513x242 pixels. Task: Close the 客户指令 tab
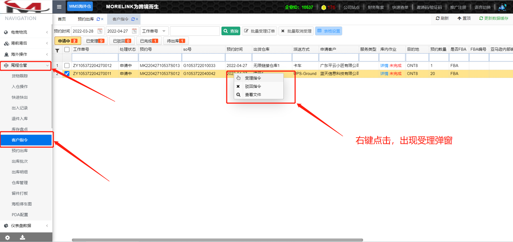137,19
